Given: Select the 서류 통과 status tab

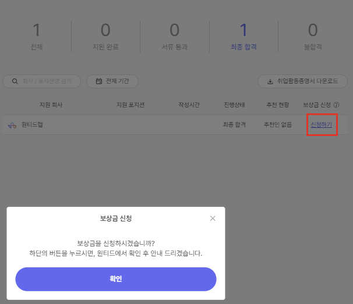Looking at the screenshot, I should point(175,37).
